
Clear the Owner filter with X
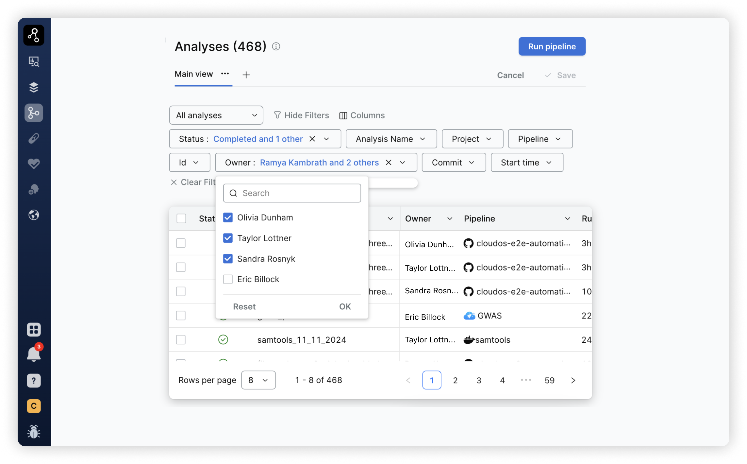pos(389,163)
